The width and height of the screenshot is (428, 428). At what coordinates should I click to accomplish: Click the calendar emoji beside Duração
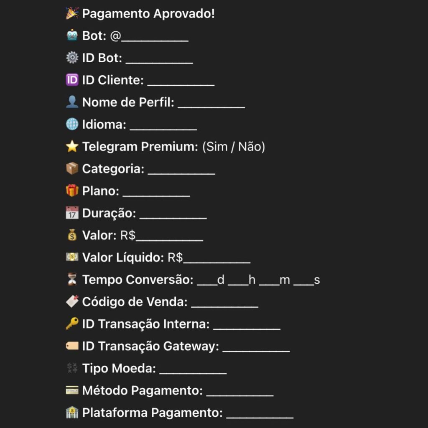tap(72, 213)
